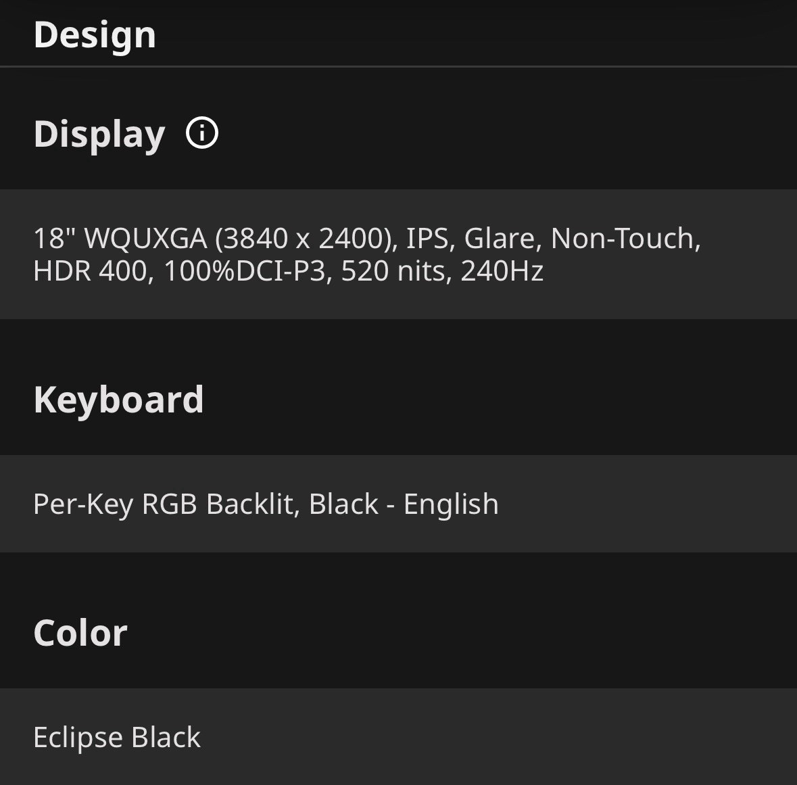Click the "3840 x 2400" resolution text
Screen dimensions: 797x785
click(303, 238)
